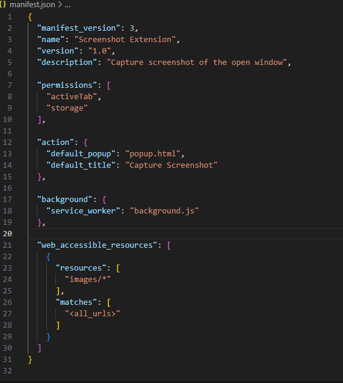Screen dimensions: 343x383
Task: Place cursor on empty line 20
Action: click(x=185, y=234)
